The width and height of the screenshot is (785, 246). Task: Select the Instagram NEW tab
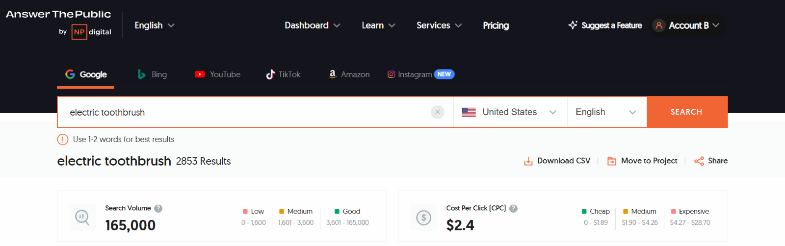tap(420, 74)
